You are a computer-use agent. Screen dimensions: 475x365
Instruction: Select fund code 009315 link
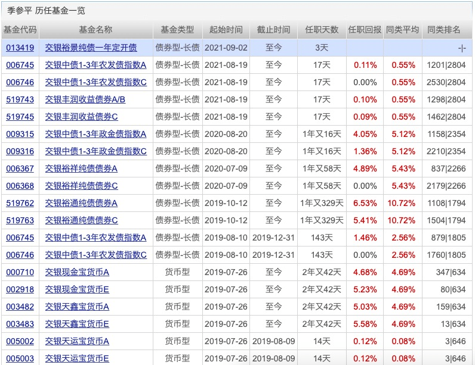[x=20, y=134]
